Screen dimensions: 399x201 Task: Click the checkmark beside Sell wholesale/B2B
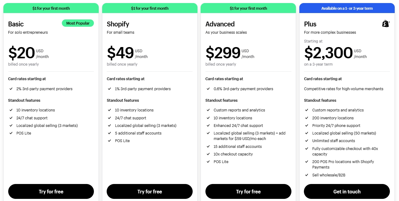[x=307, y=175]
